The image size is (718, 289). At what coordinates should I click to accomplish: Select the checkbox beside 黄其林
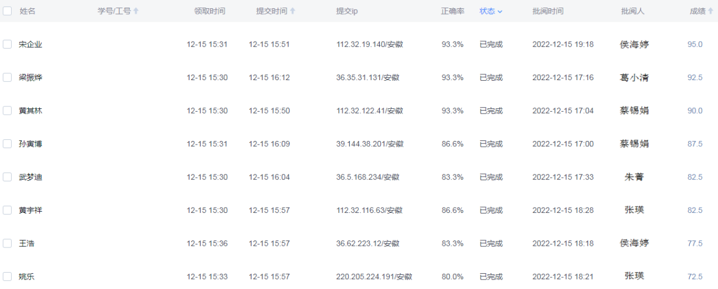[x=7, y=111]
